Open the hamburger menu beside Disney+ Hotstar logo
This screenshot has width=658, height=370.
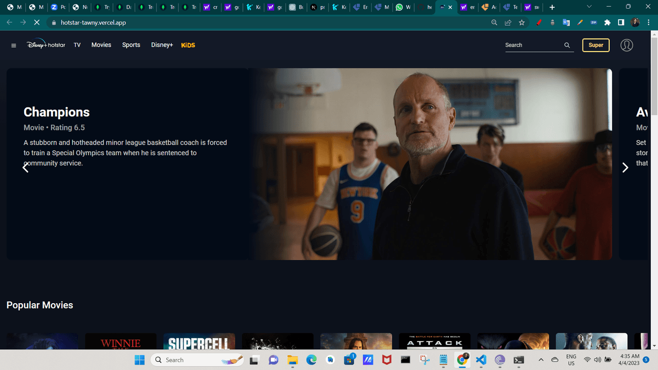(x=14, y=45)
